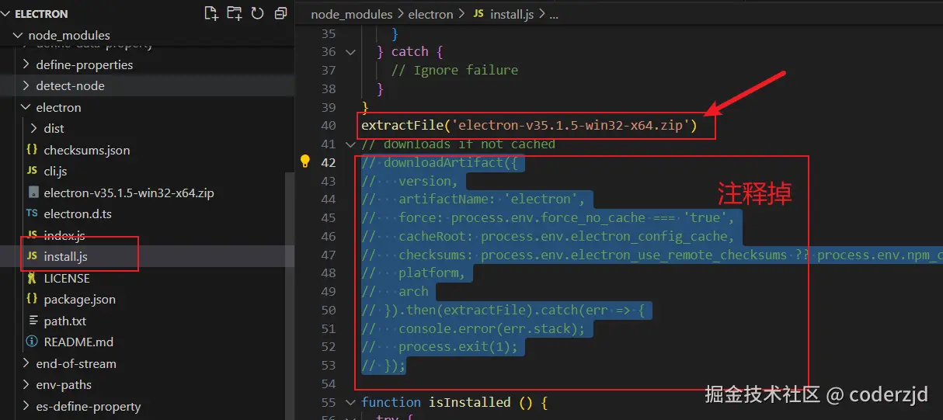The image size is (943, 420).
Task: Collapse the electron folder
Action: coord(27,107)
